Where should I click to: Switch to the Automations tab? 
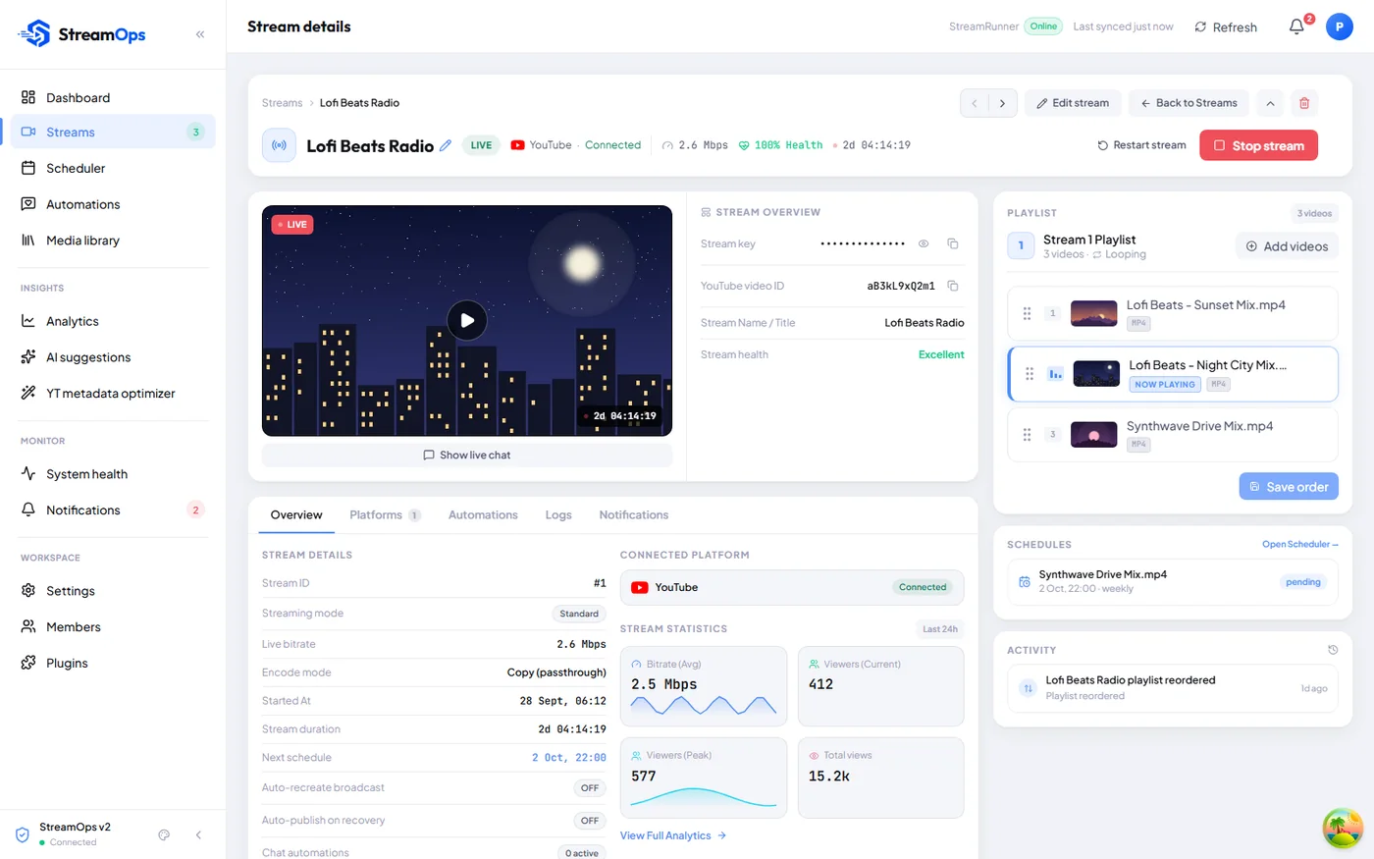click(483, 514)
